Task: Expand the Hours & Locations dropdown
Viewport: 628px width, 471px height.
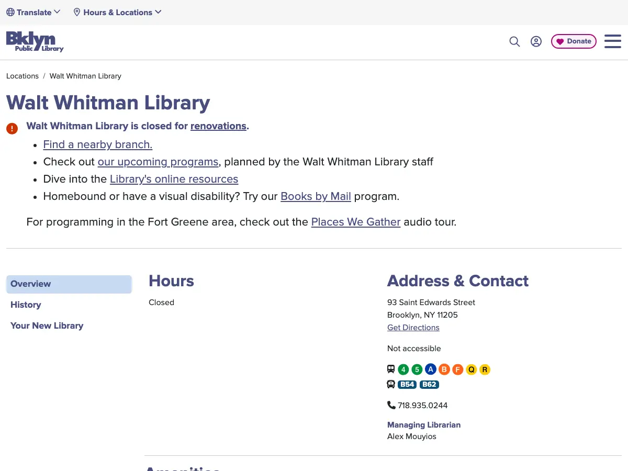Action: [x=117, y=12]
